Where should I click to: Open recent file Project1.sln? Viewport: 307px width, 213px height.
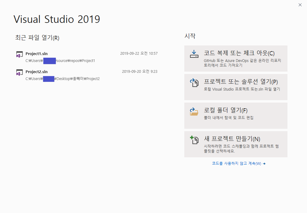coord(87,57)
